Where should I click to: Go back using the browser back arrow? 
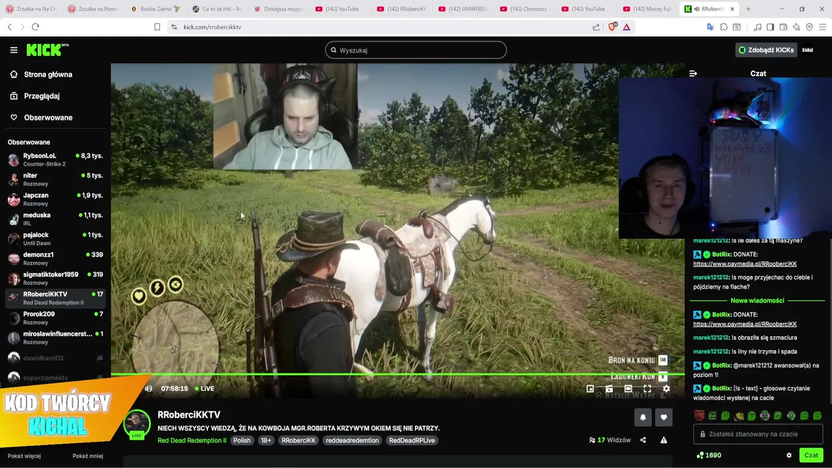(x=9, y=27)
